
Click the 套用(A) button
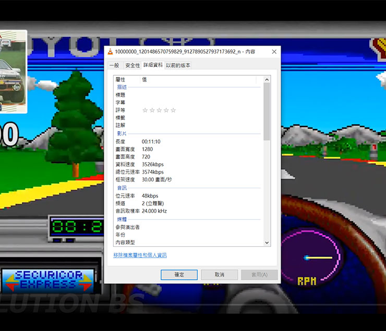(x=259, y=275)
